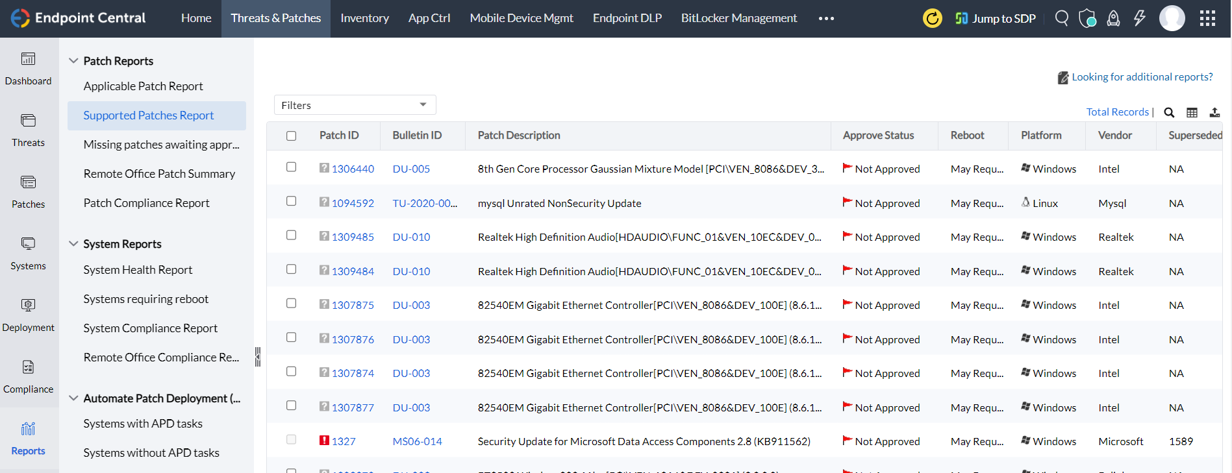Click the lightning bolt quick actions icon
The height and width of the screenshot is (473, 1232).
(1140, 18)
